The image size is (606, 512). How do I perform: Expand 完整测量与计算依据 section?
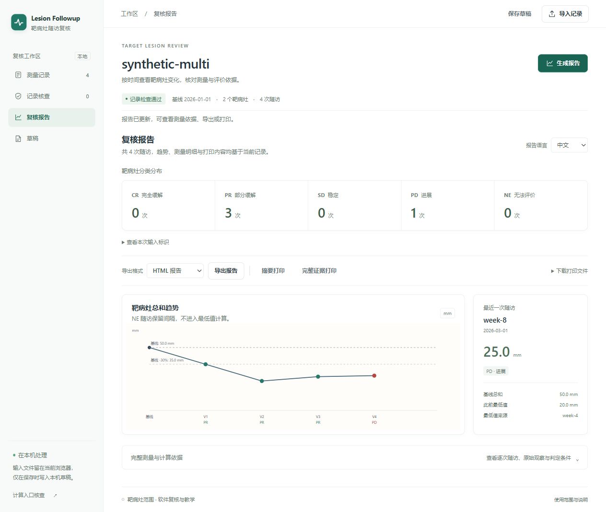355,458
